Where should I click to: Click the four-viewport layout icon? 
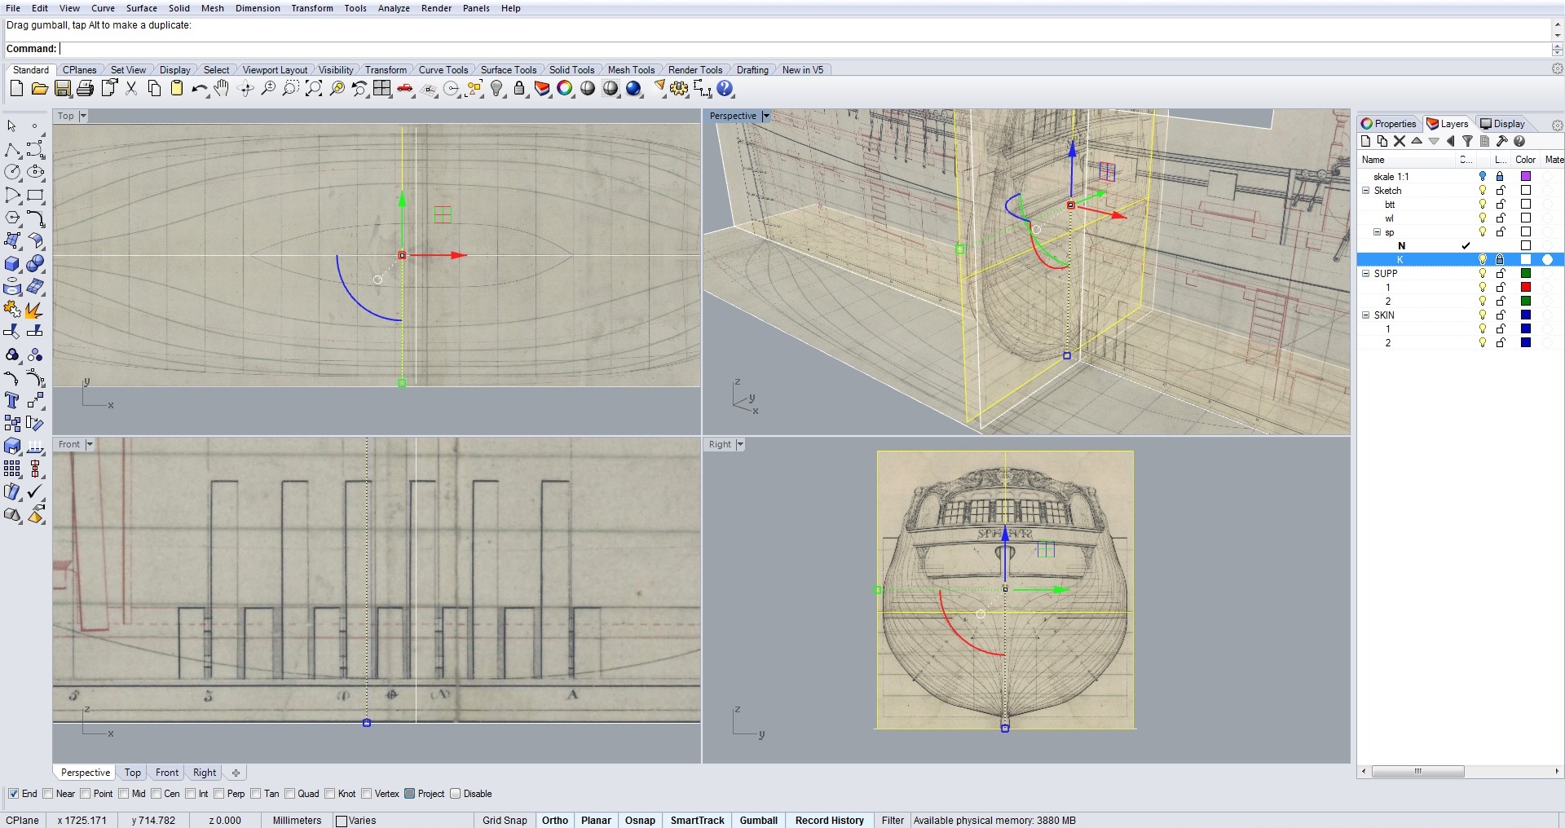point(382,89)
